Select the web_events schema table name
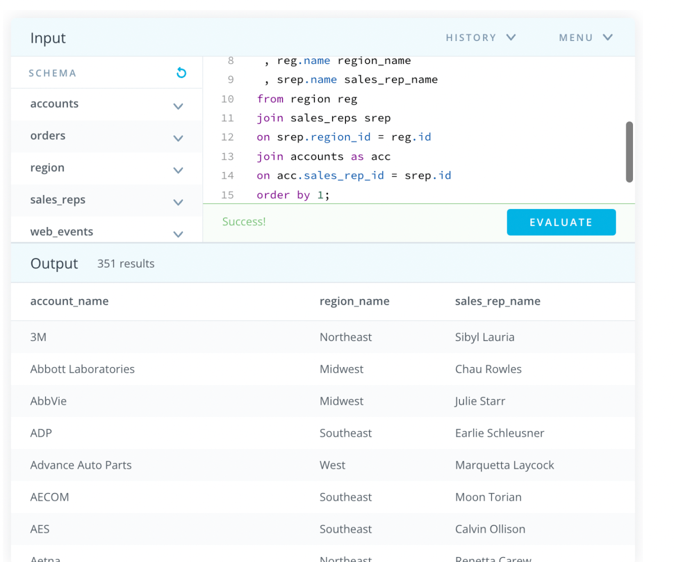The image size is (674, 562). (x=62, y=232)
